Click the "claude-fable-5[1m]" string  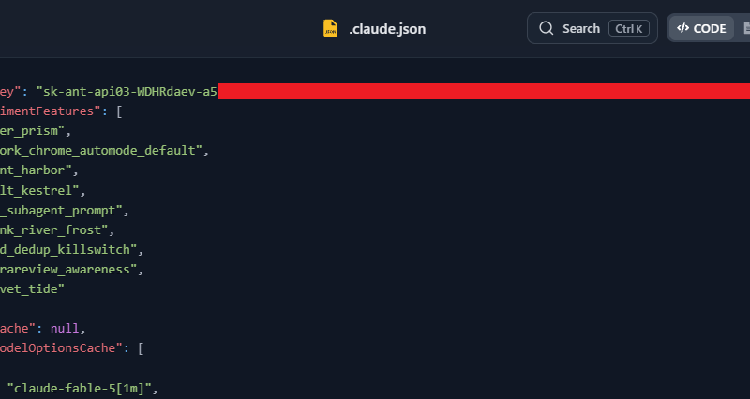80,388
